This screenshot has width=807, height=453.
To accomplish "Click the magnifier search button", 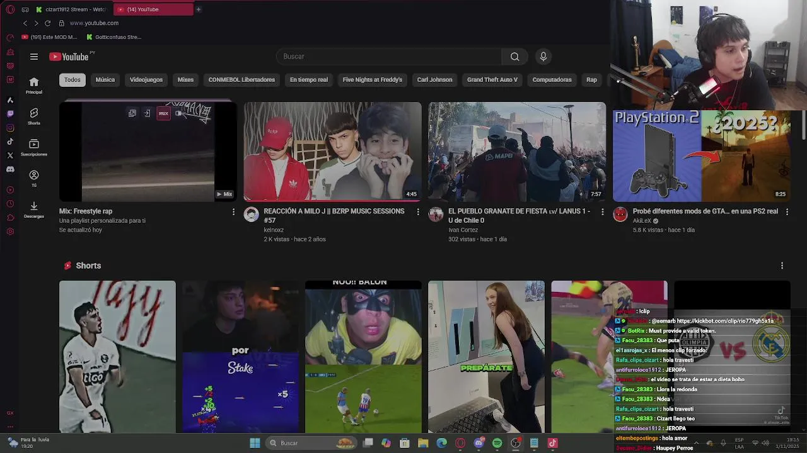I will coord(515,57).
